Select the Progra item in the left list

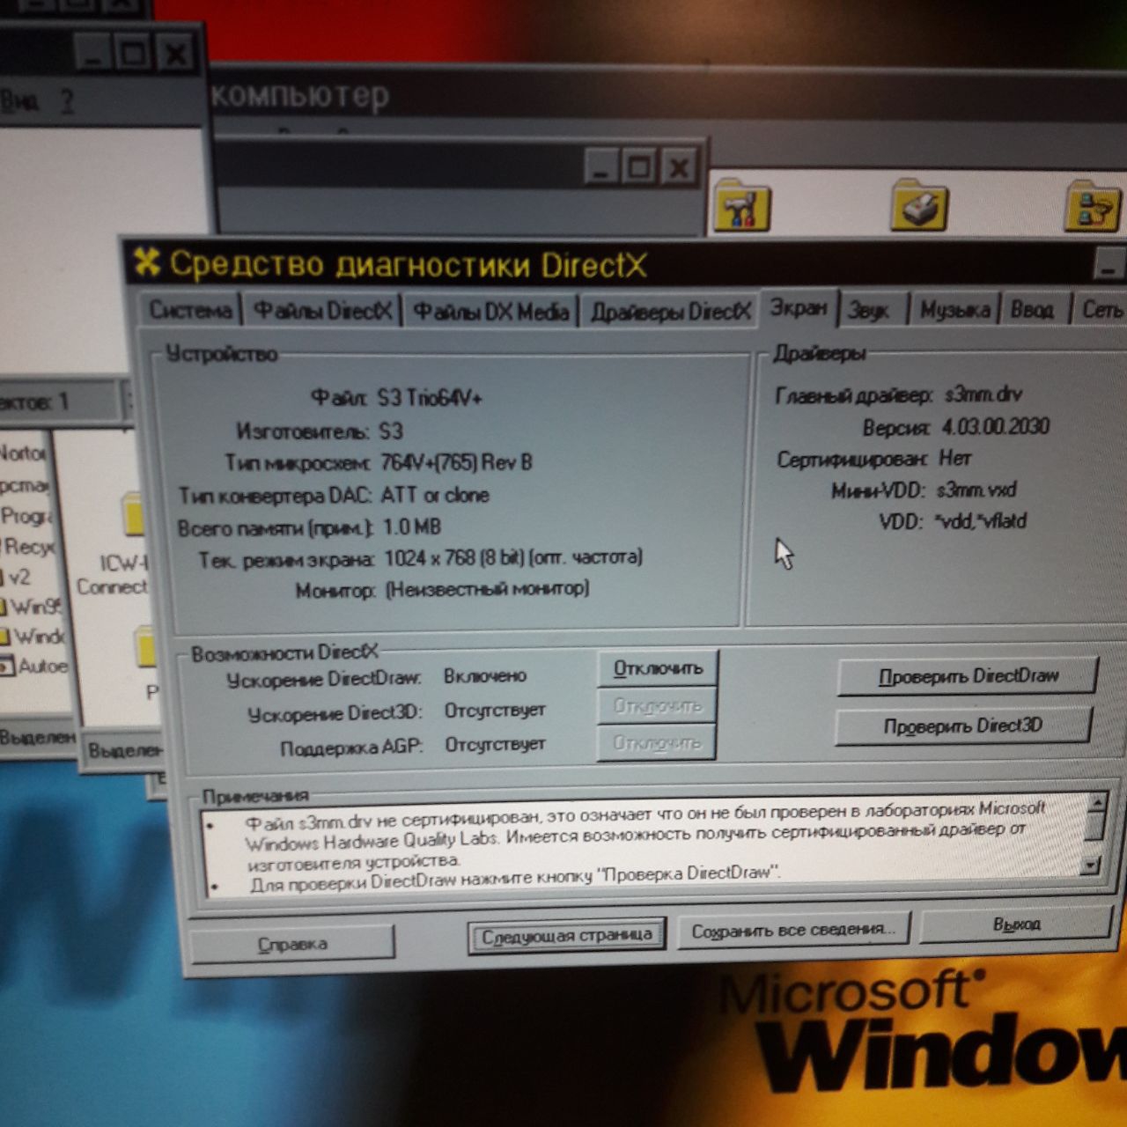point(26,516)
